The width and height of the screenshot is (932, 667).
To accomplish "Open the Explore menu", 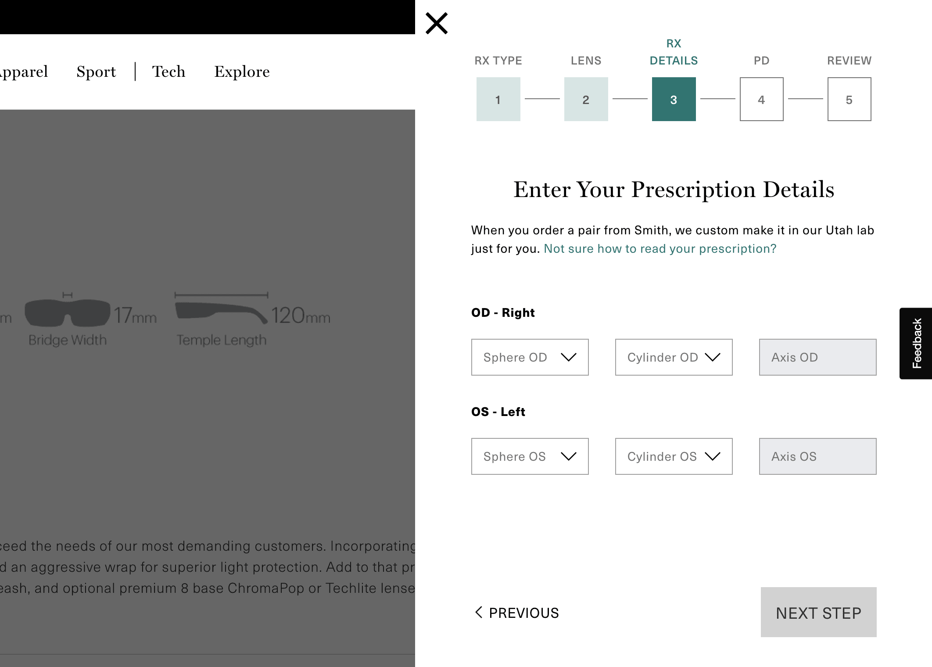I will 242,72.
